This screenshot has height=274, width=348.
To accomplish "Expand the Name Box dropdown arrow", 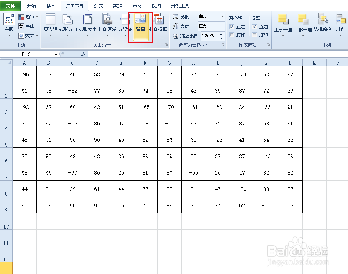I will click(x=56, y=54).
